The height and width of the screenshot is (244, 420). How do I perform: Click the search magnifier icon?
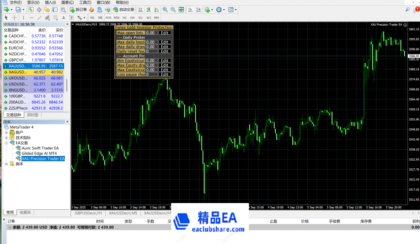tap(408, 10)
